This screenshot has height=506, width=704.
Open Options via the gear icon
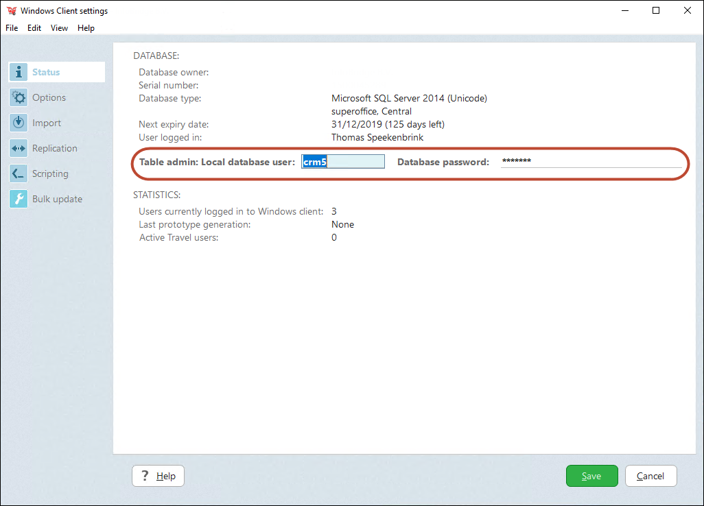point(19,97)
